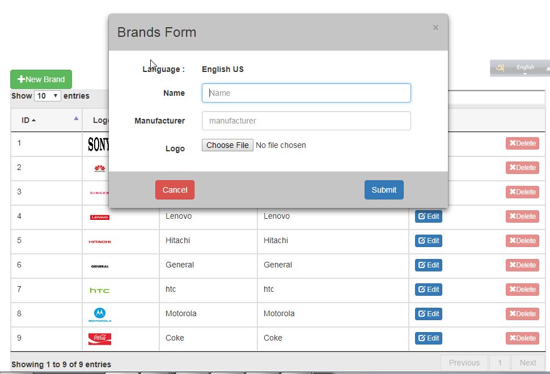Image resolution: width=550 pixels, height=374 pixels.
Task: Click the htc logo image
Action: pyautogui.click(x=100, y=290)
